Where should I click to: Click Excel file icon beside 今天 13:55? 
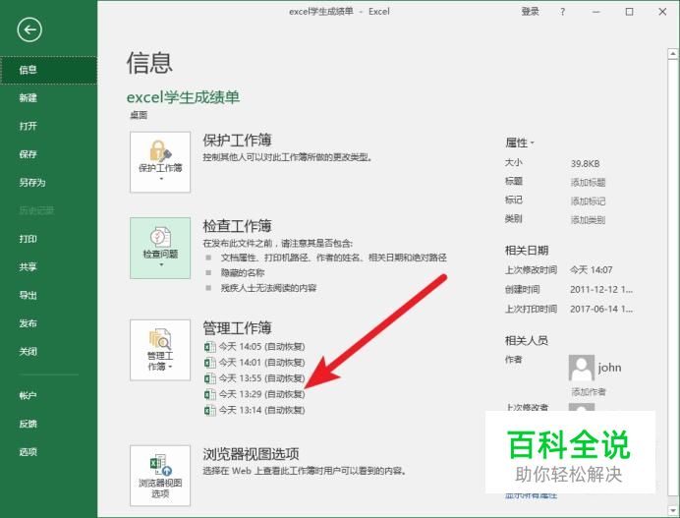click(210, 378)
